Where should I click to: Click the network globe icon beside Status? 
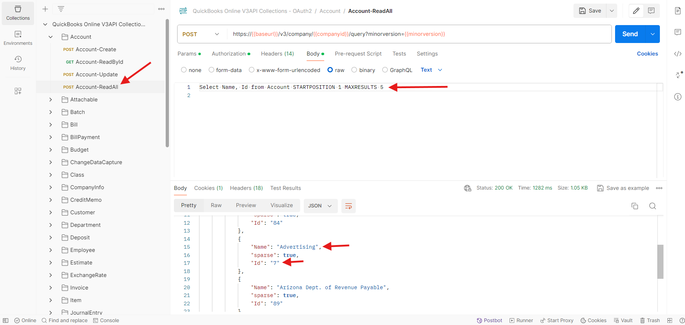[468, 188]
